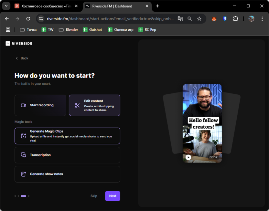Select the Start recording option
Image resolution: width=269 pixels, height=211 pixels.
(40, 105)
